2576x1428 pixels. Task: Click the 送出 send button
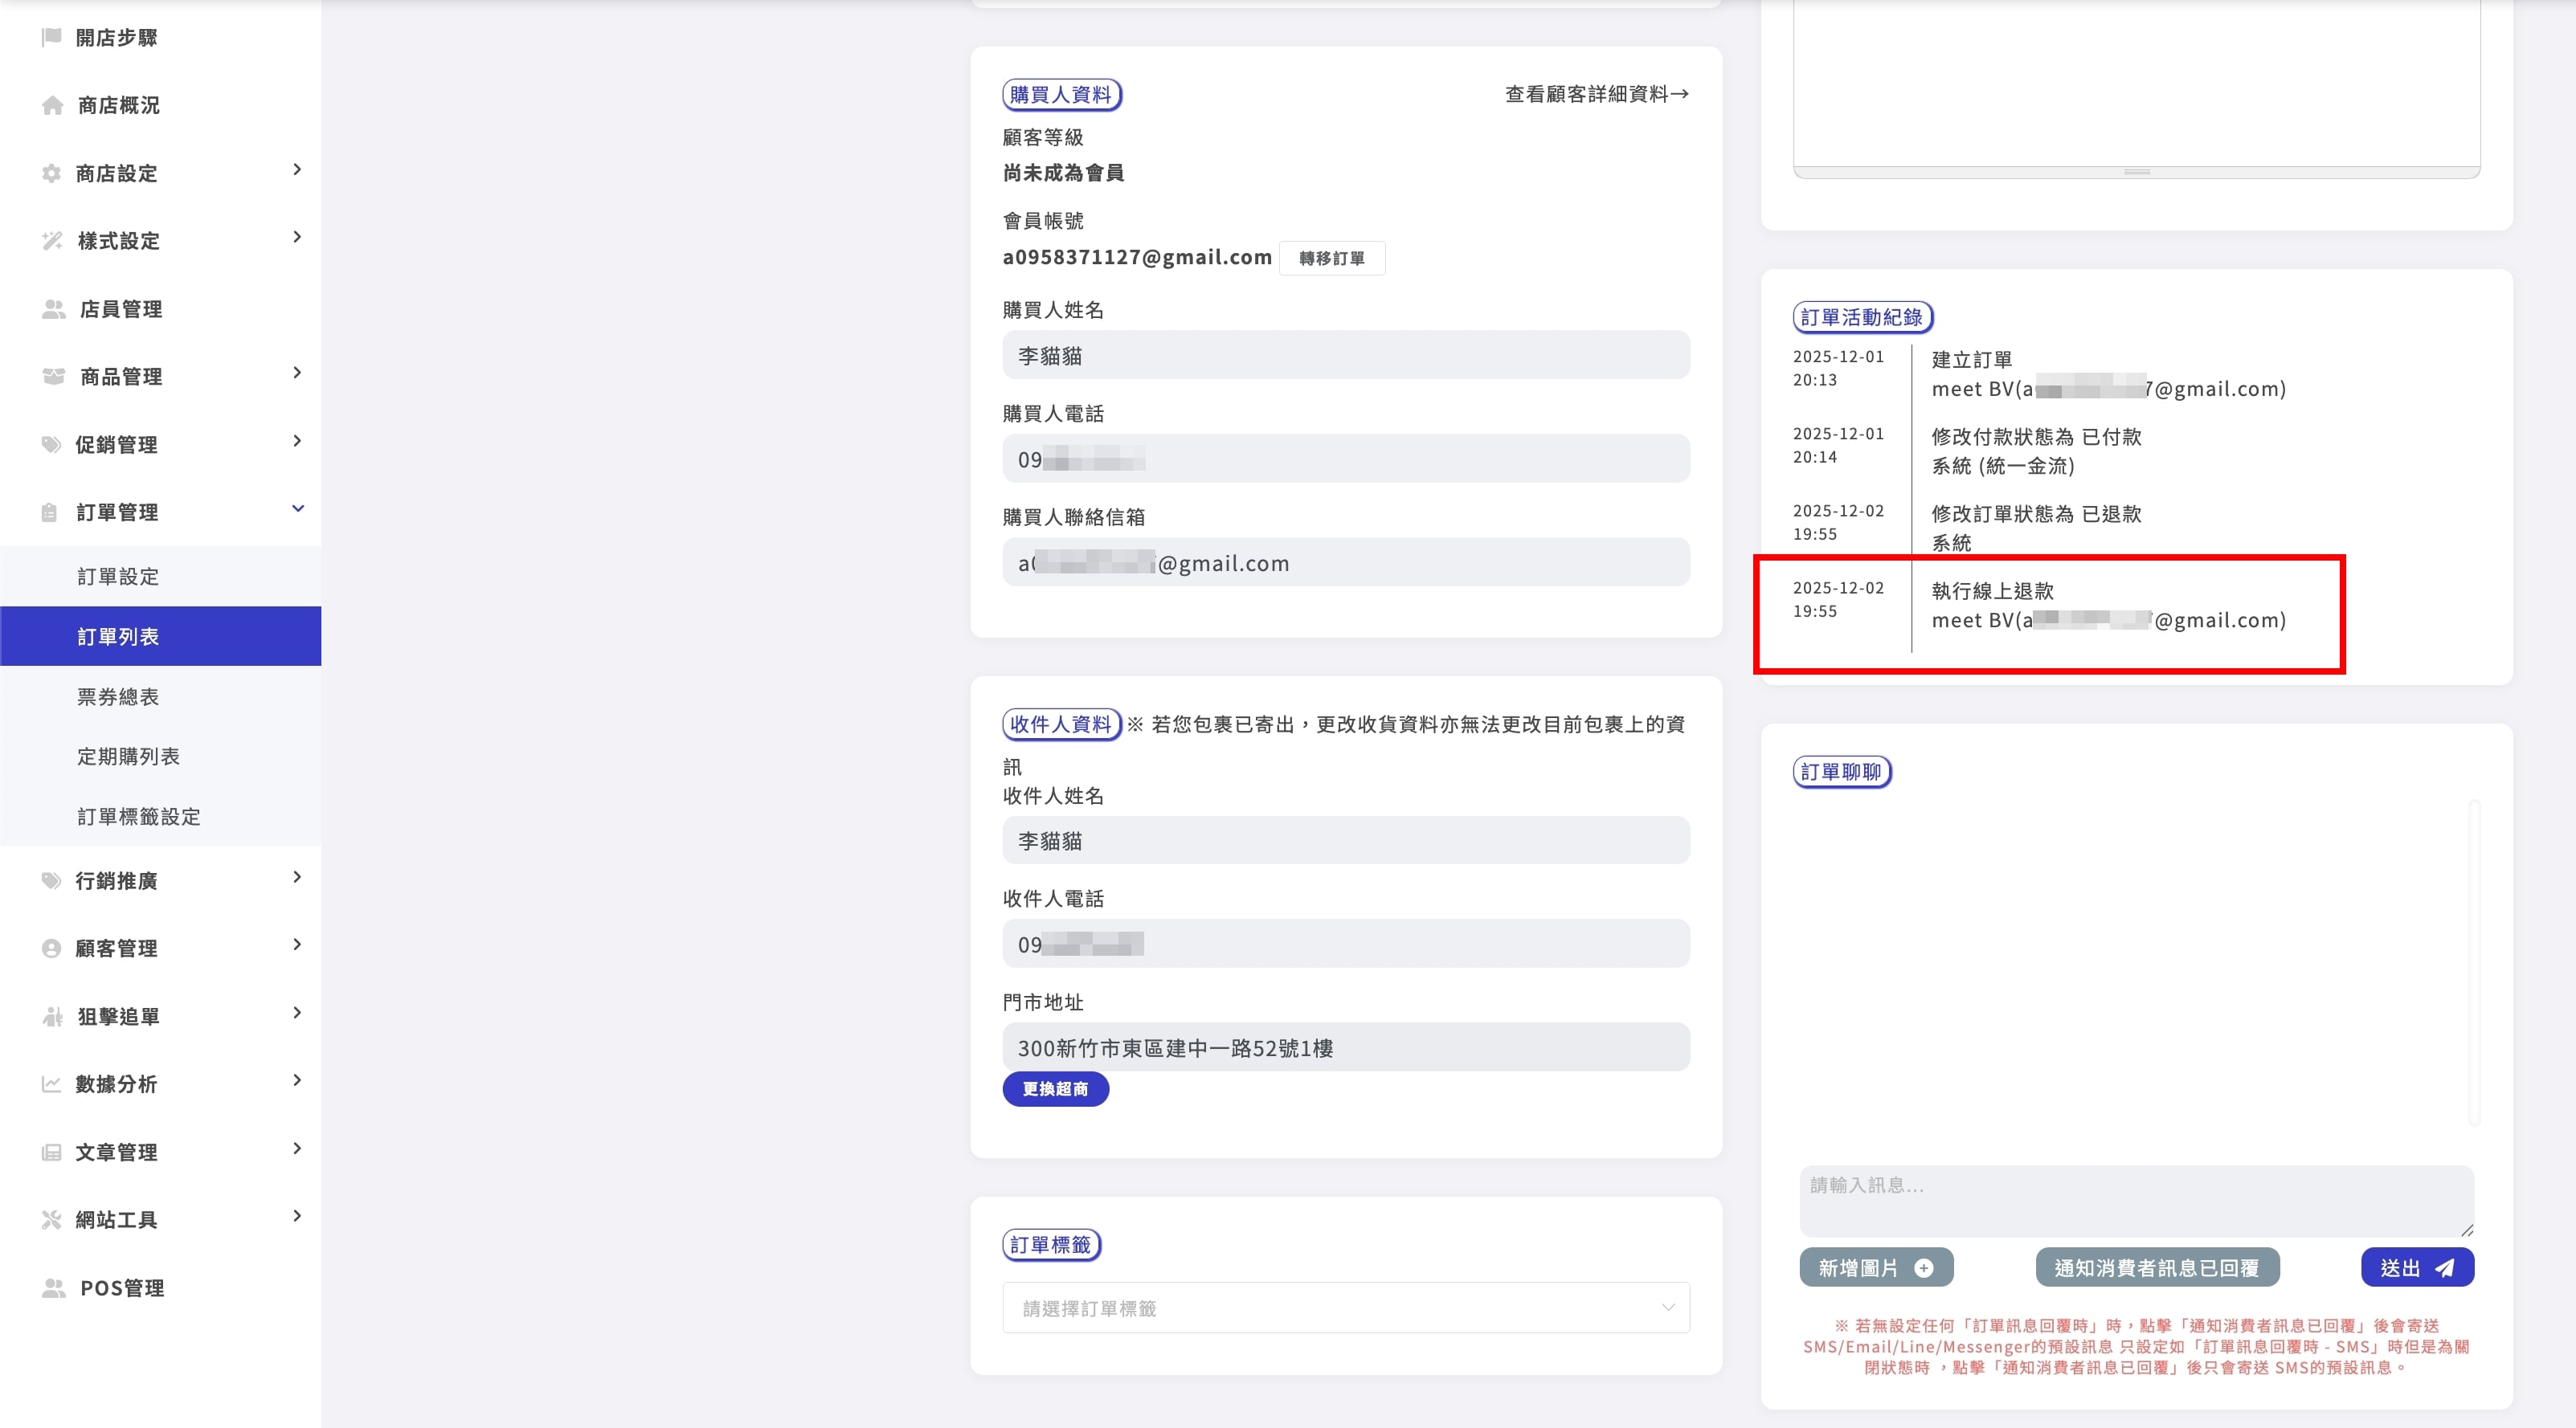click(x=2417, y=1267)
